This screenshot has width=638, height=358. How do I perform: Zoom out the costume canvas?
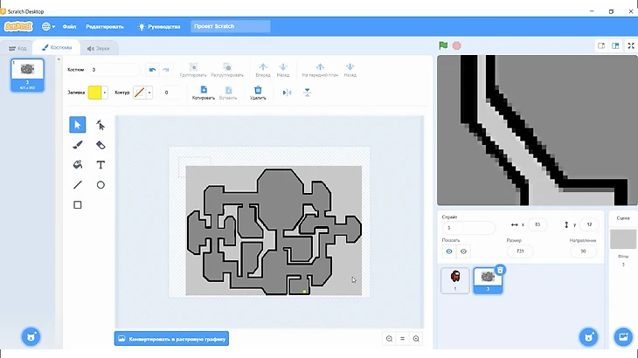pyautogui.click(x=390, y=339)
